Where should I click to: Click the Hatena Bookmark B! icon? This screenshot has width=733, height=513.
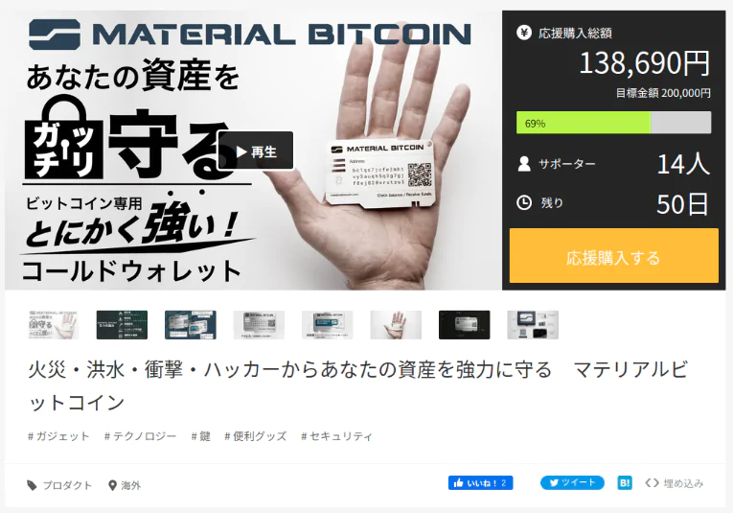[625, 483]
